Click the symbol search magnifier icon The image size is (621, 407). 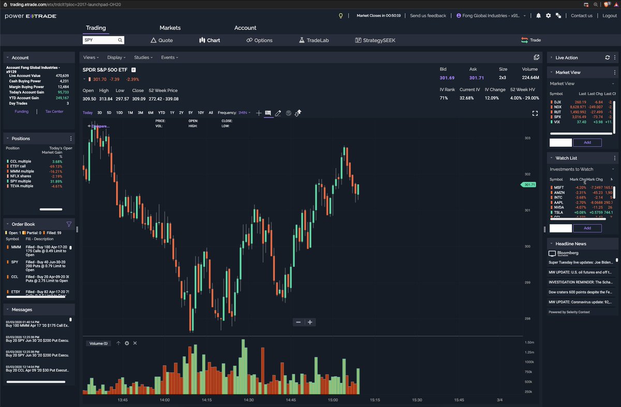[120, 40]
